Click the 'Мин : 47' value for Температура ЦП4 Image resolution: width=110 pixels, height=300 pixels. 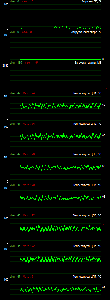pyautogui.click(x=15, y=185)
